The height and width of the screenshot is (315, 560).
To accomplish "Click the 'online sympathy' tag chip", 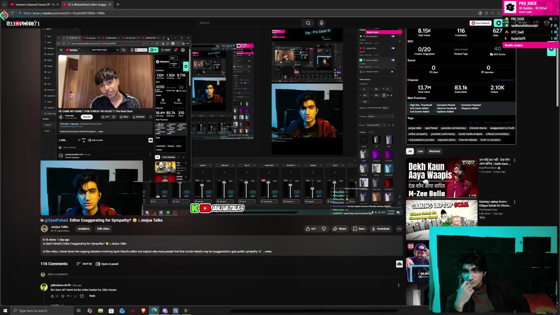I will 418,134.
